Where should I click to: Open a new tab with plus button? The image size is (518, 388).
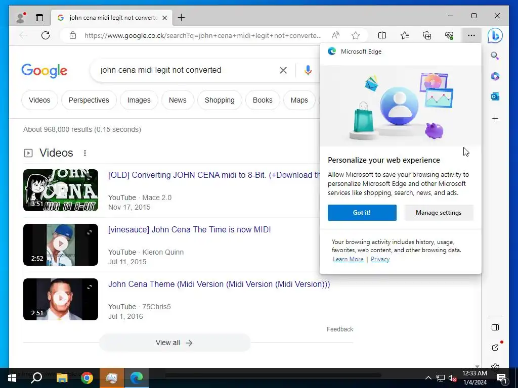(182, 18)
